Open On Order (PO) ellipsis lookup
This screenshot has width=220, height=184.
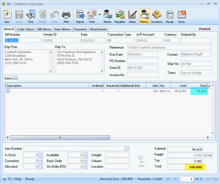(x=85, y=166)
